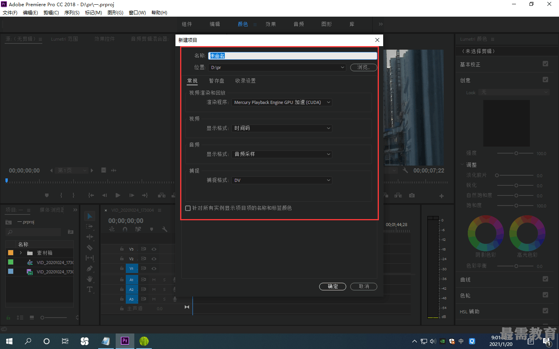Add marker in timeline header
Viewport: 559px width, 349px height.
click(151, 229)
